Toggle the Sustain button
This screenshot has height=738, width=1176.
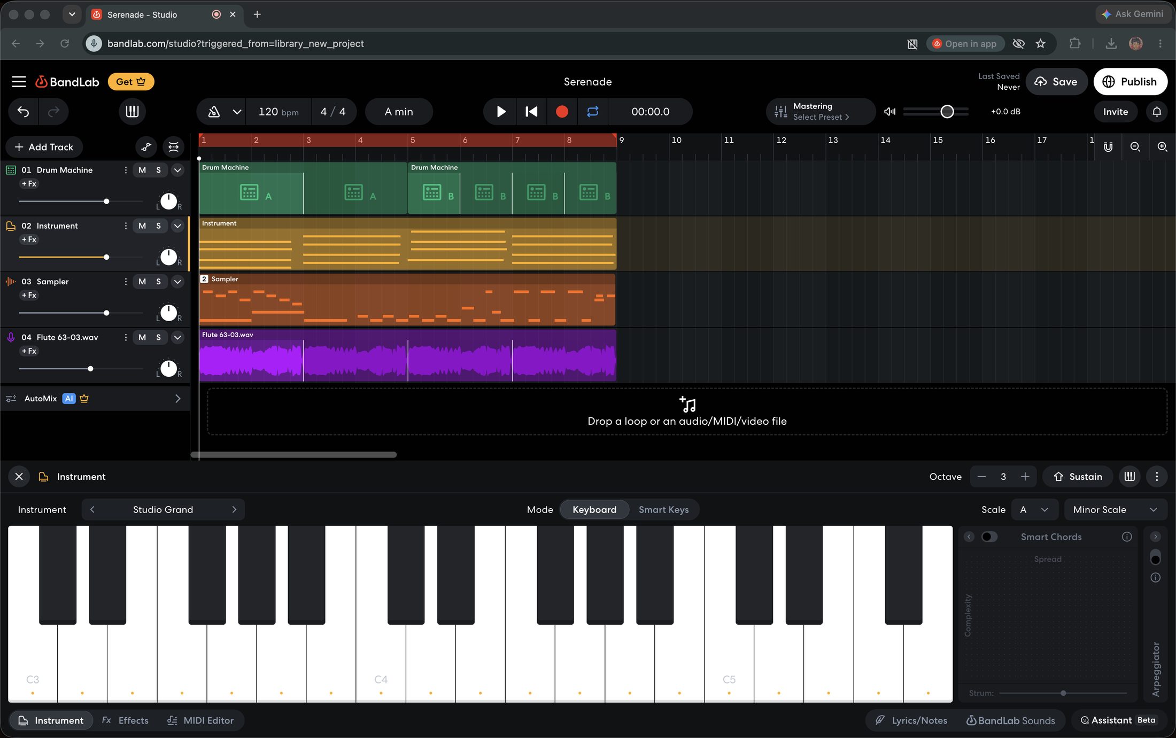pyautogui.click(x=1078, y=476)
